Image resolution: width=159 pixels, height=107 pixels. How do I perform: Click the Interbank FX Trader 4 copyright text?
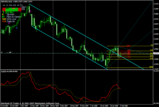[x=30, y=103]
